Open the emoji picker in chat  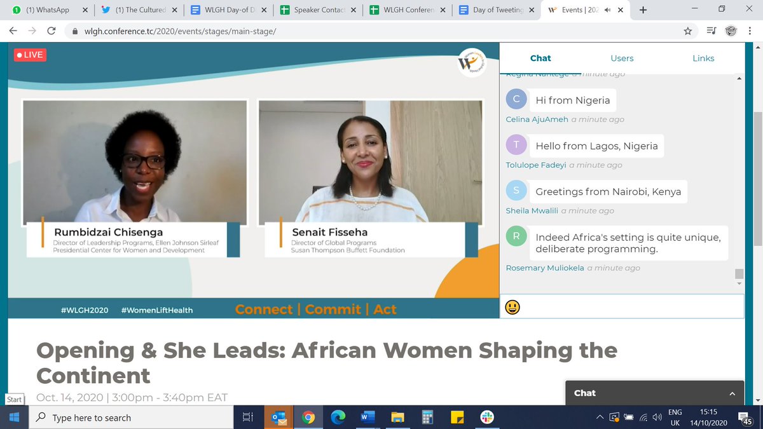point(512,308)
